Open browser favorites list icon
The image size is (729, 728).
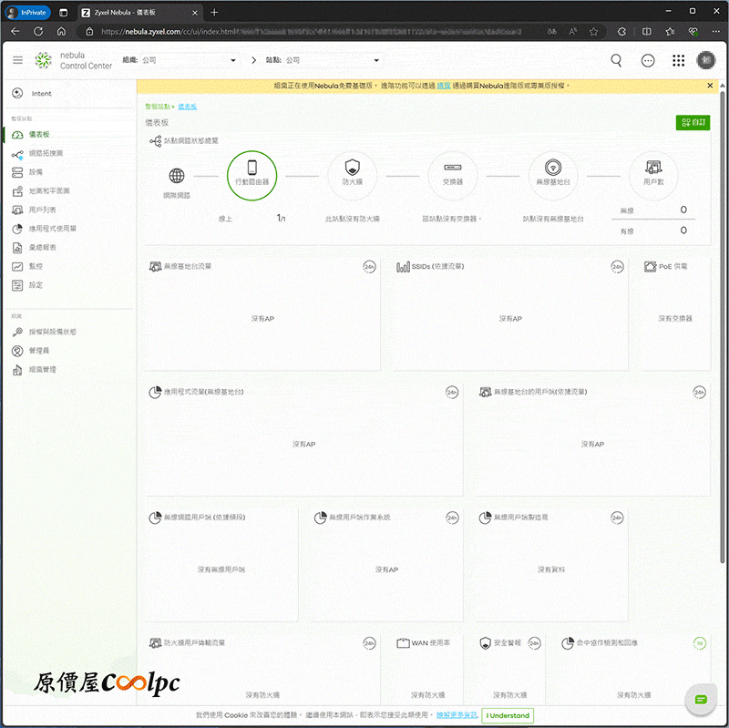tap(670, 32)
